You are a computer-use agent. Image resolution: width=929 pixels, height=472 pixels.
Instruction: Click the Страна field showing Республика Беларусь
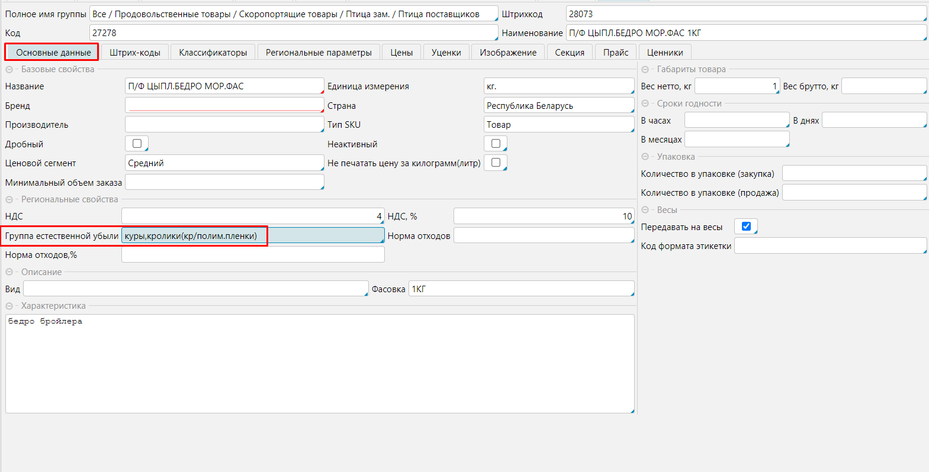click(x=558, y=105)
